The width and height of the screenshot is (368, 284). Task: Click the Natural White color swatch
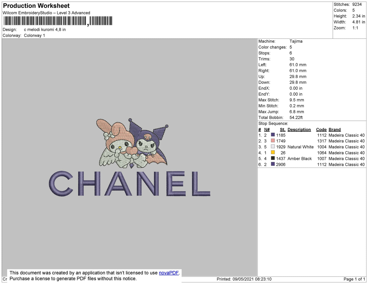tap(273, 146)
